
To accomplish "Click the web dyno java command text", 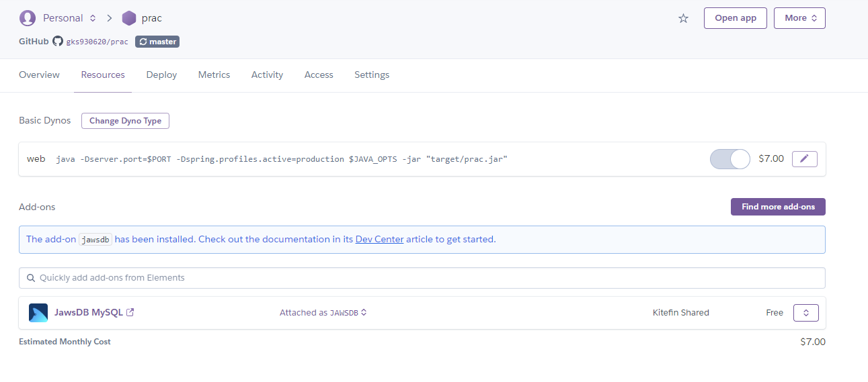I will coord(282,159).
